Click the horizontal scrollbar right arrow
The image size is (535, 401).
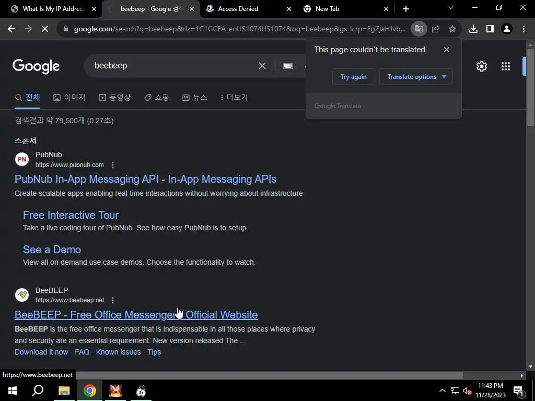coord(522,375)
